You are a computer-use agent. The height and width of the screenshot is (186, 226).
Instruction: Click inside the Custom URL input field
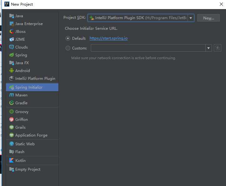[x=148, y=48]
